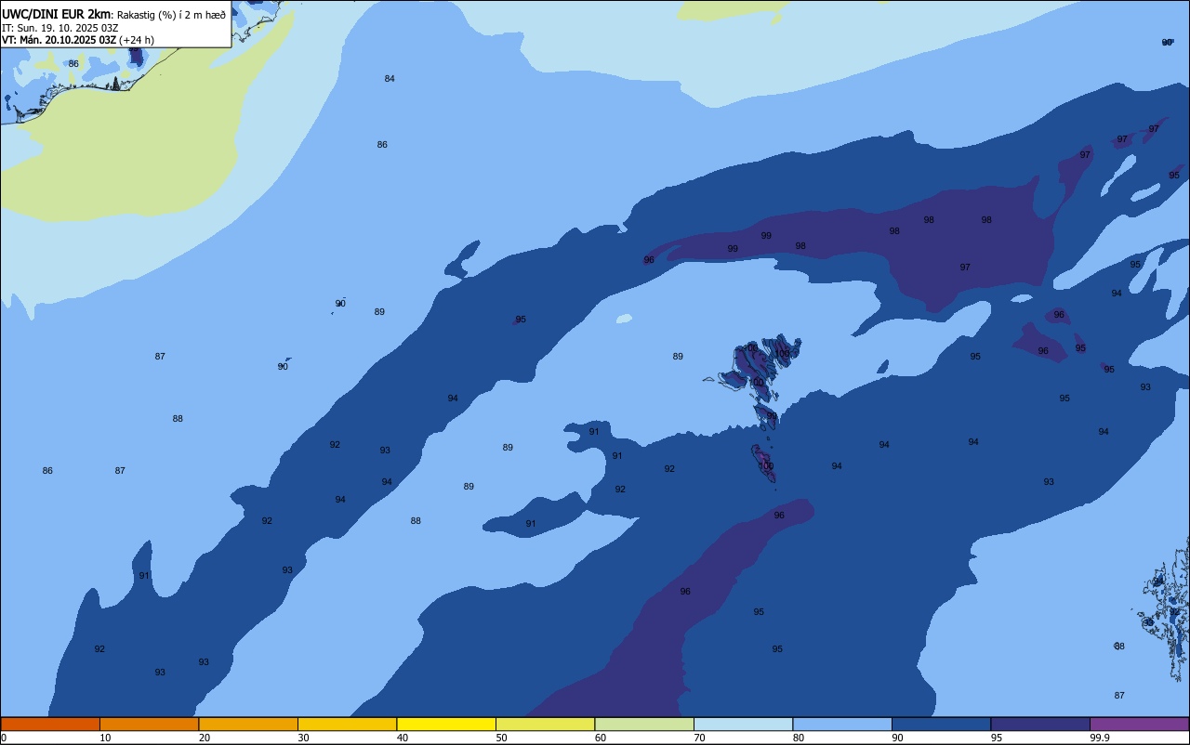
Task: Click the legend tick label '60'
Action: pyautogui.click(x=601, y=738)
